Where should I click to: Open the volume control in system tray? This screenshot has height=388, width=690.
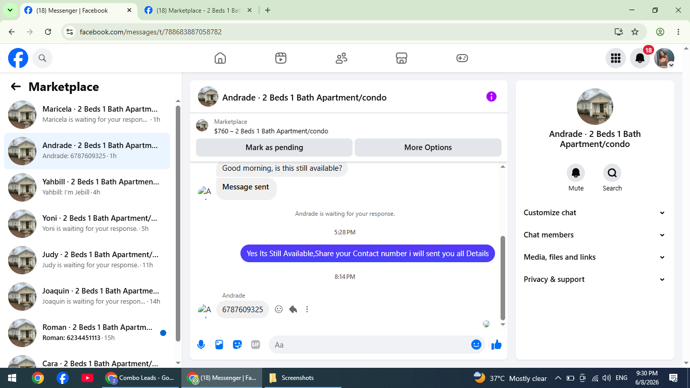[607, 378]
